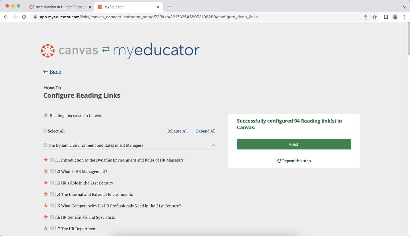Click 'Reading link exists in Canvas' legend text
Image resolution: width=410 pixels, height=236 pixels.
click(76, 116)
